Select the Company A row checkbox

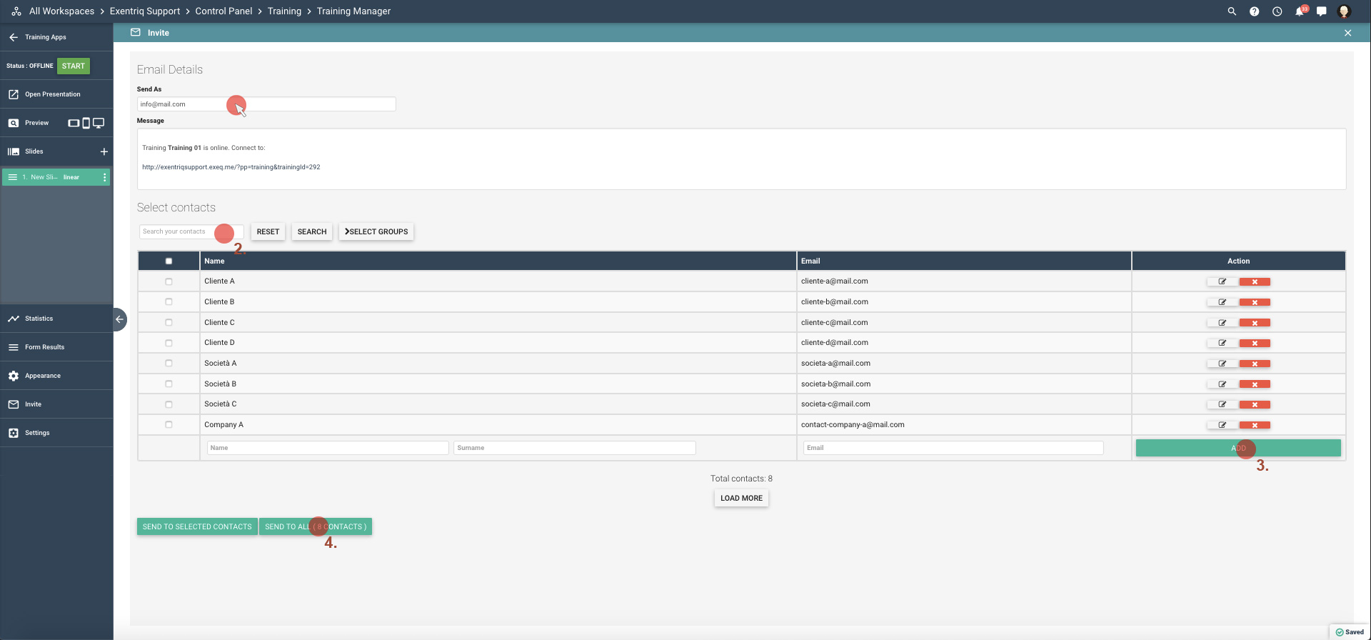click(x=169, y=424)
